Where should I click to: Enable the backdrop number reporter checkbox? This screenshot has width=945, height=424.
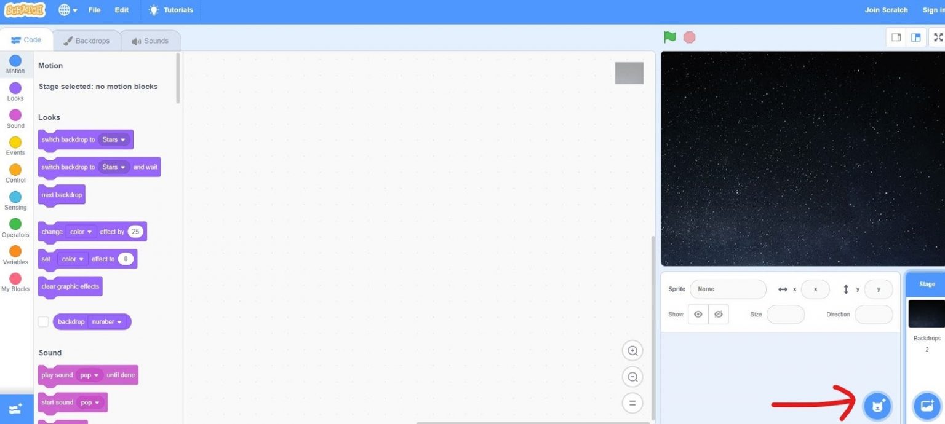[x=43, y=322]
